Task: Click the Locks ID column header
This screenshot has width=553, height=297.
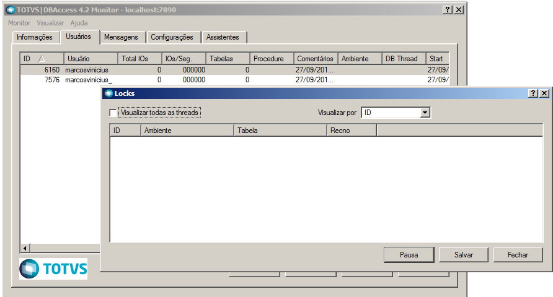Action: (125, 131)
